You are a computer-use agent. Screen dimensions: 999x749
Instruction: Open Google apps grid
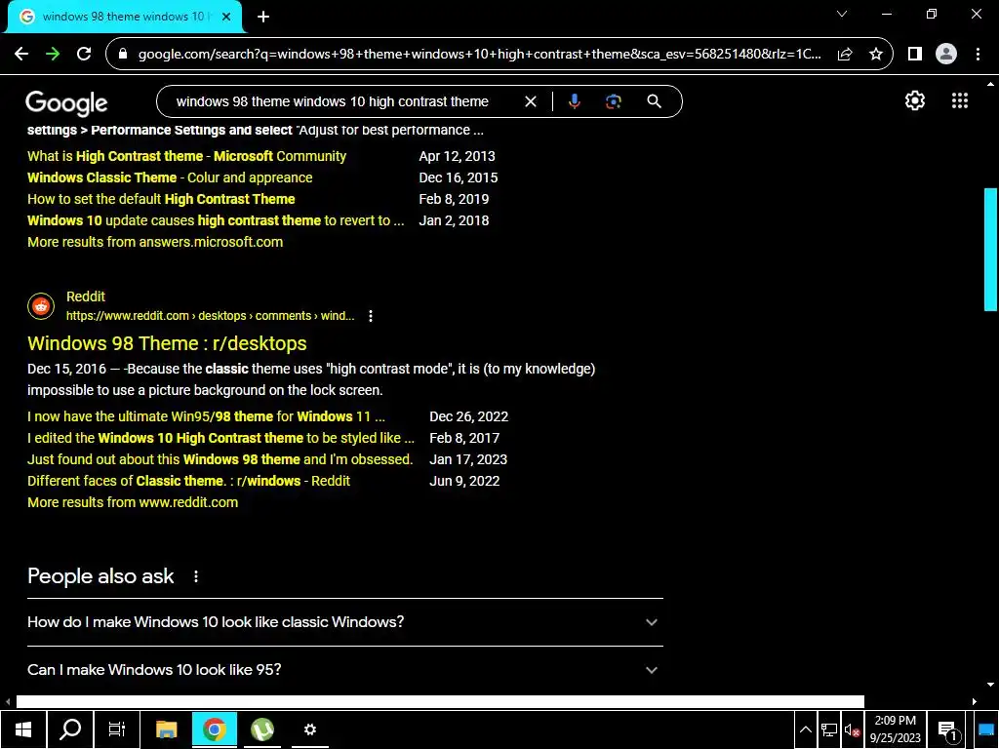point(960,100)
